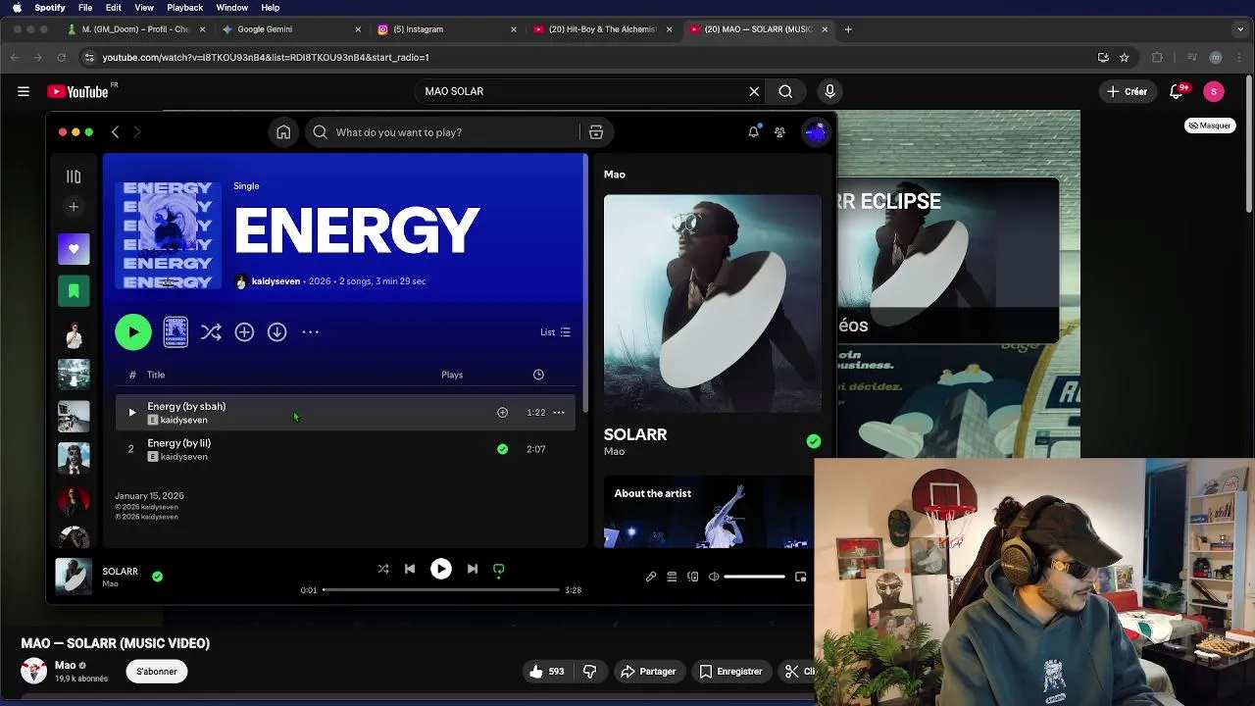Image resolution: width=1255 pixels, height=706 pixels.
Task: Play Energy (by sbah) row play arrow
Action: pyautogui.click(x=131, y=413)
